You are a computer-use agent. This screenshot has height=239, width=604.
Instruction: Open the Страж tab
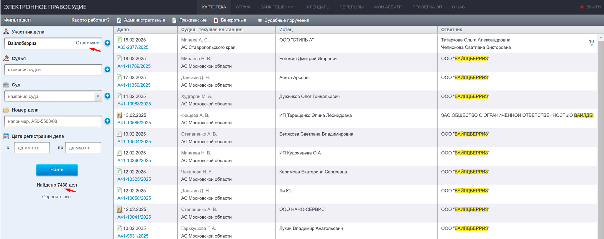[x=243, y=7]
